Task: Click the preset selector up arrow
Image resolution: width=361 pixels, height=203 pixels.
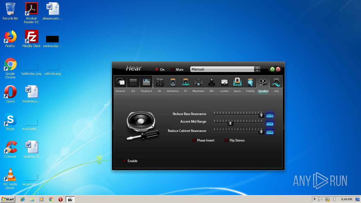Action: [x=257, y=68]
